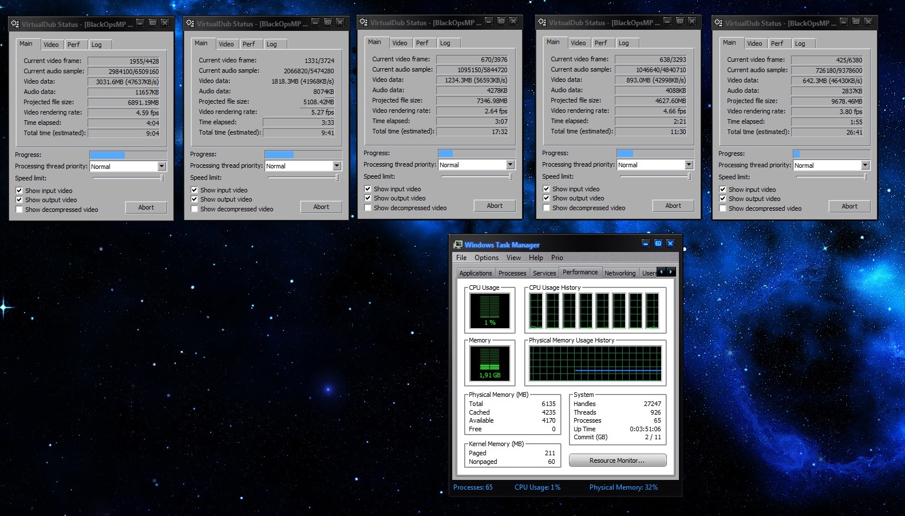Open thread priority dropdown in 2.64 fps window
Screen dimensions: 905x516
pyautogui.click(x=510, y=164)
